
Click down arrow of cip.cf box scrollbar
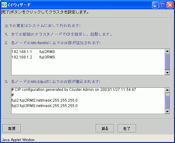167,111
